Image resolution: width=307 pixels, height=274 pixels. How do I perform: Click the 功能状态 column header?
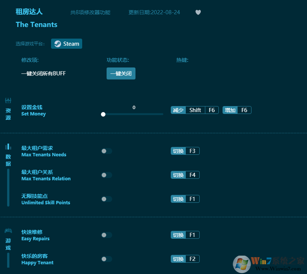pos(118,60)
